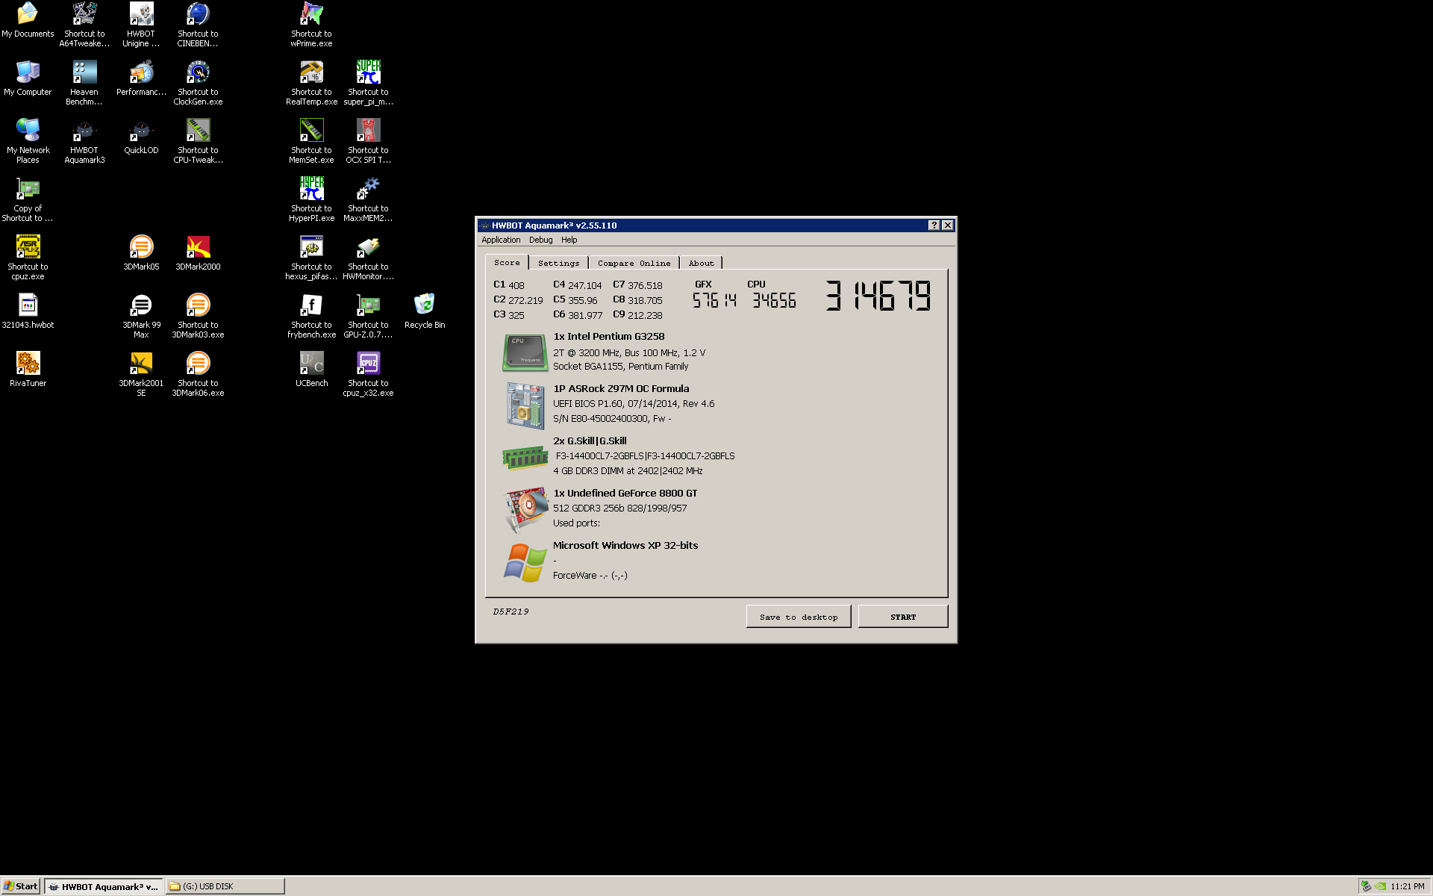Select Shortcut to A64Tweaker icon
The image size is (1433, 896).
tap(84, 24)
